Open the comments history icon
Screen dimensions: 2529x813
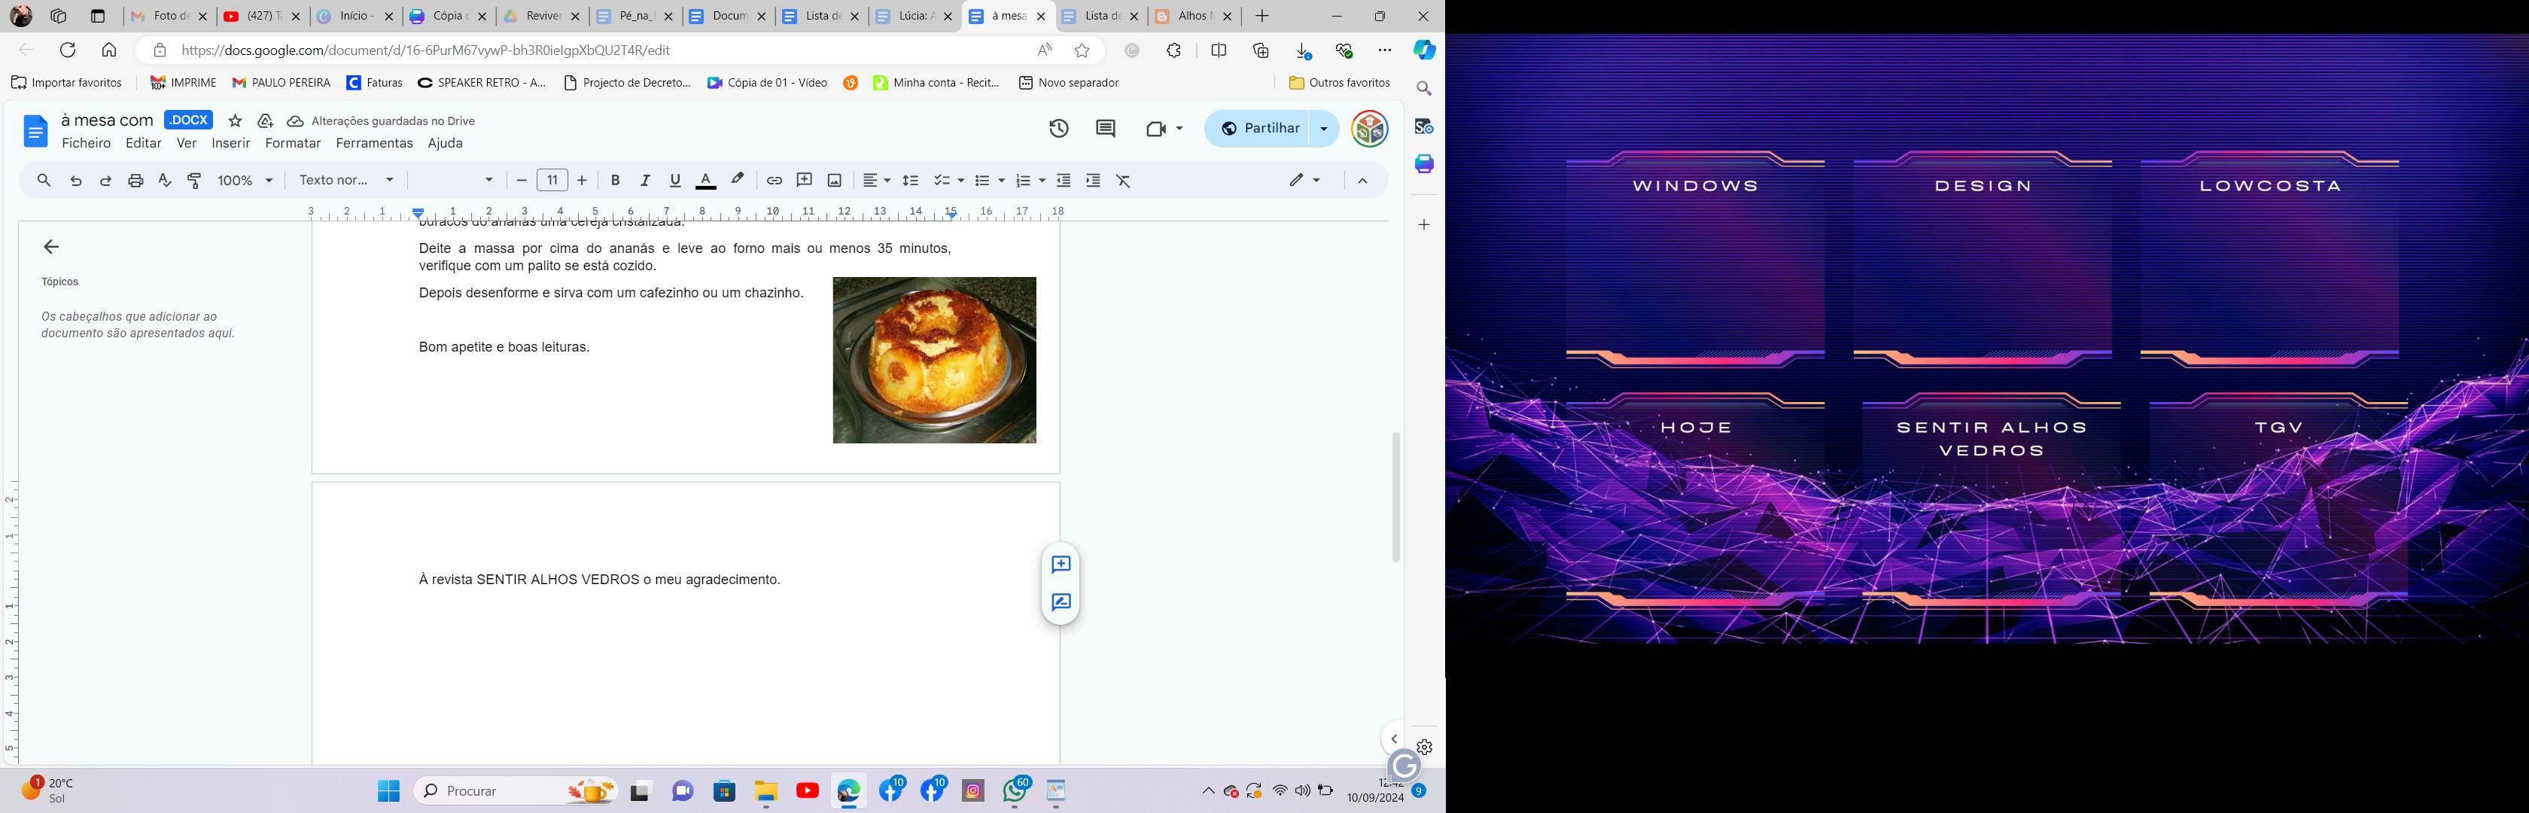1106,129
